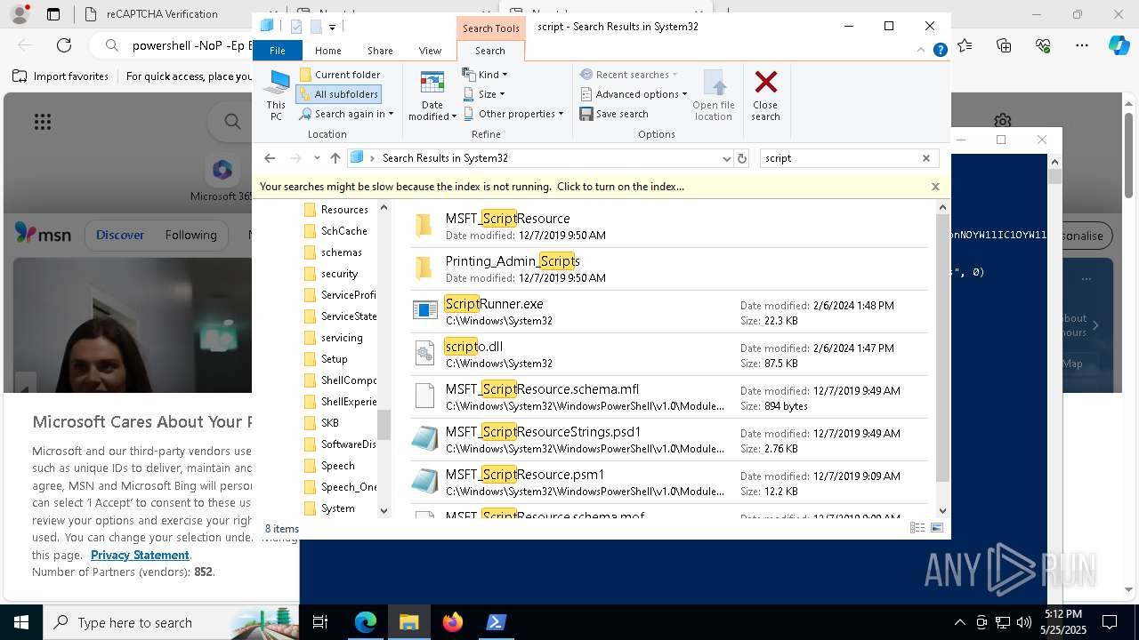Select MSFT_ScriptResource.schema.mfl result
This screenshot has height=640, width=1139.
[669, 397]
